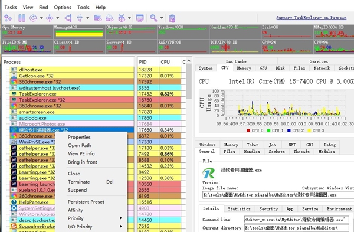Image resolution: width=354 pixels, height=232 pixels.
Task: Choose Properties in the context menu
Action: coord(79,137)
